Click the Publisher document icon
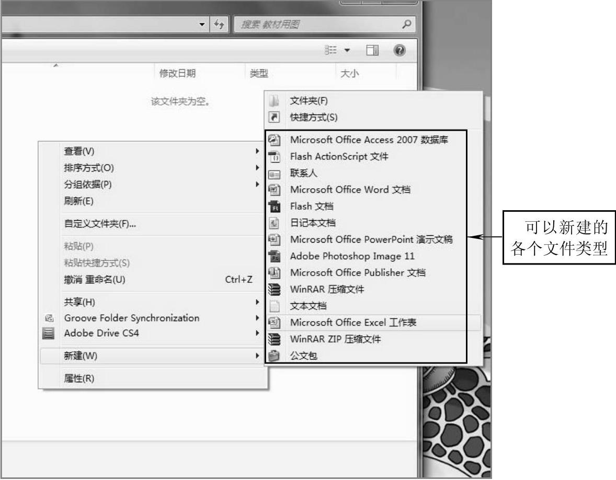This screenshot has width=616, height=480. [x=274, y=272]
